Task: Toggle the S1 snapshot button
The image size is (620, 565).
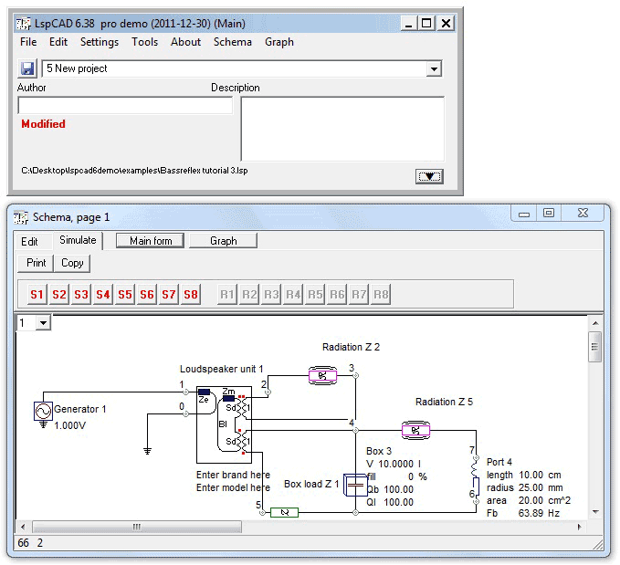Action: click(x=37, y=295)
